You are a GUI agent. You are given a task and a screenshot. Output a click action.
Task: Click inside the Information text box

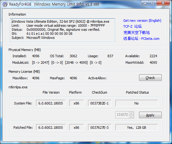click(x=63, y=30)
